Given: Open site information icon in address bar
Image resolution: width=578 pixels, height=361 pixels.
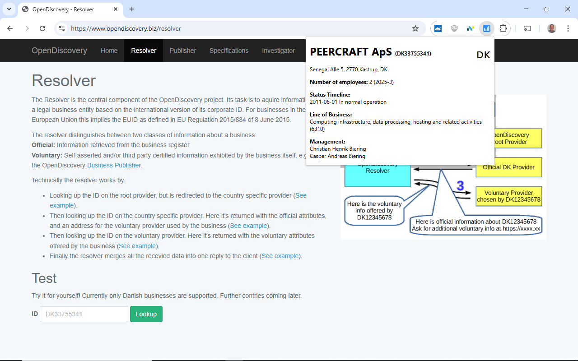Looking at the screenshot, I should pos(62,28).
